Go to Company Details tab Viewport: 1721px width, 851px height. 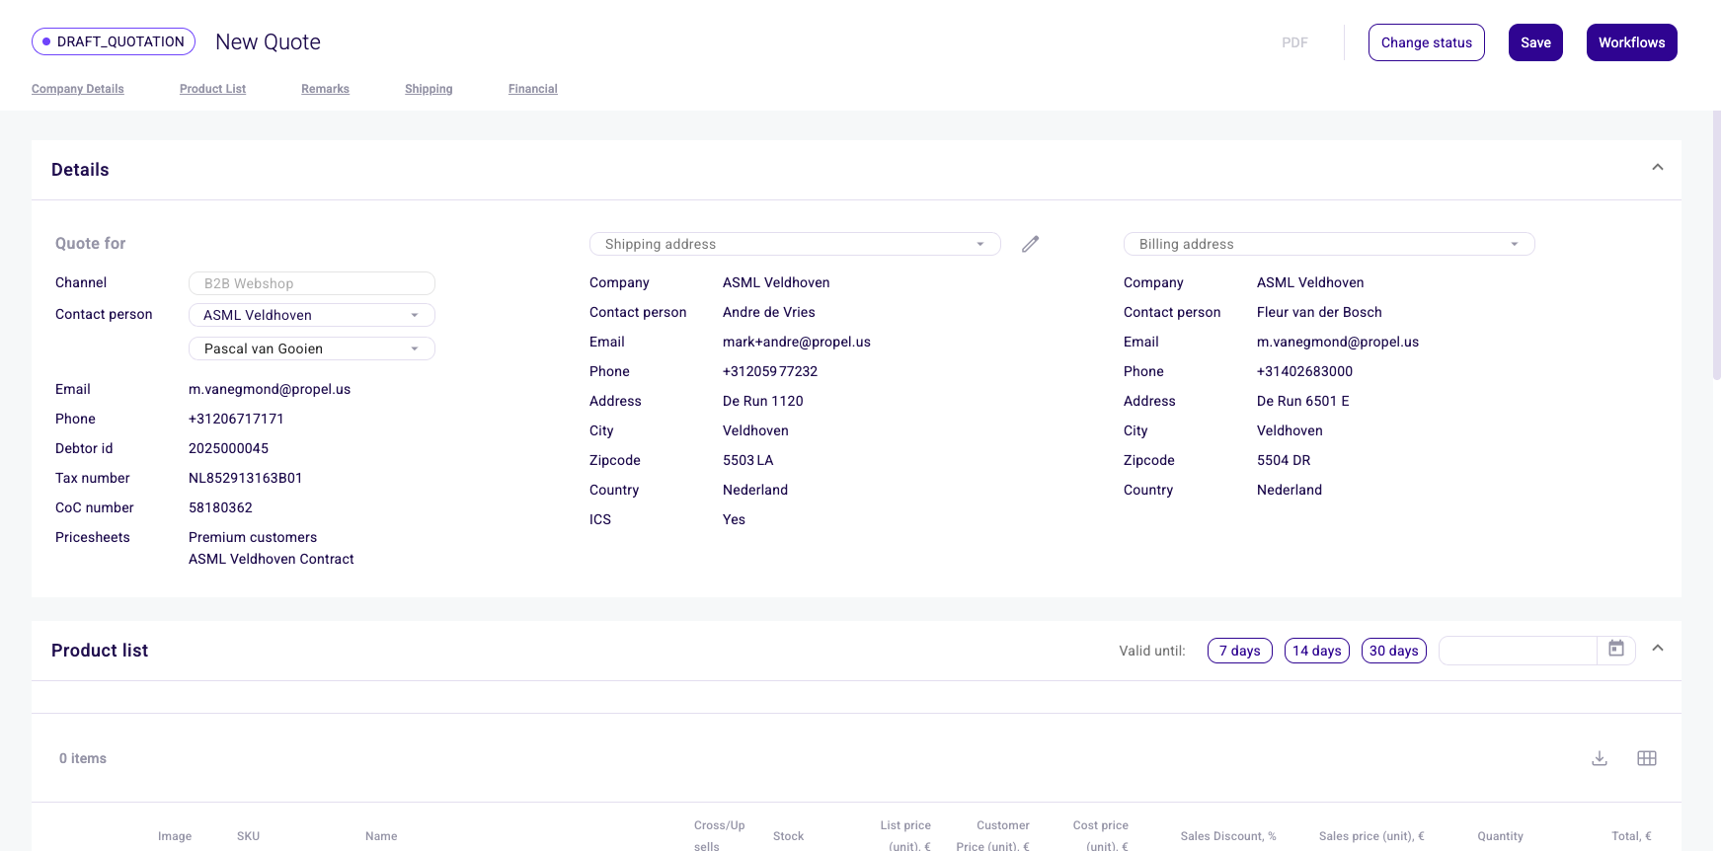78,89
